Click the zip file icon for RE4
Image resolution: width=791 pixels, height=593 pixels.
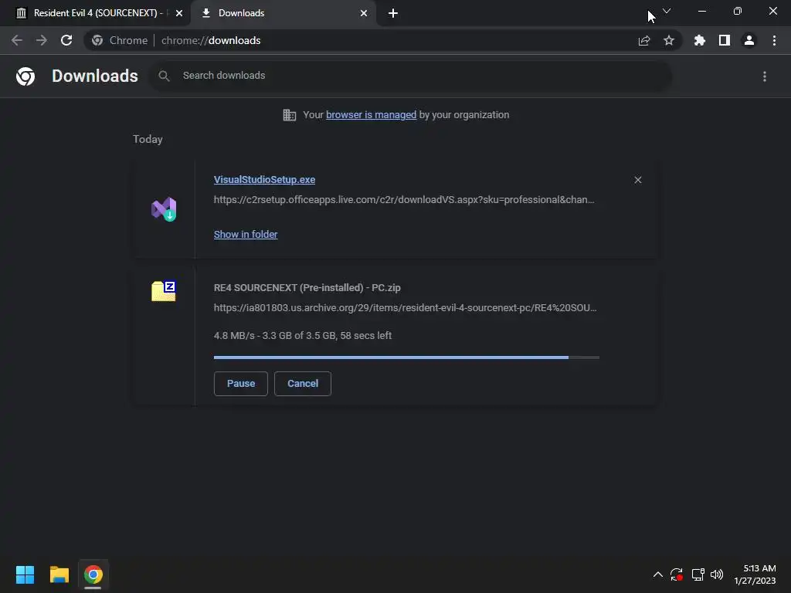pyautogui.click(x=164, y=291)
